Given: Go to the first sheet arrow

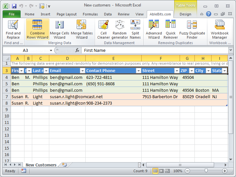Looking at the screenshot, I should point(5,165).
